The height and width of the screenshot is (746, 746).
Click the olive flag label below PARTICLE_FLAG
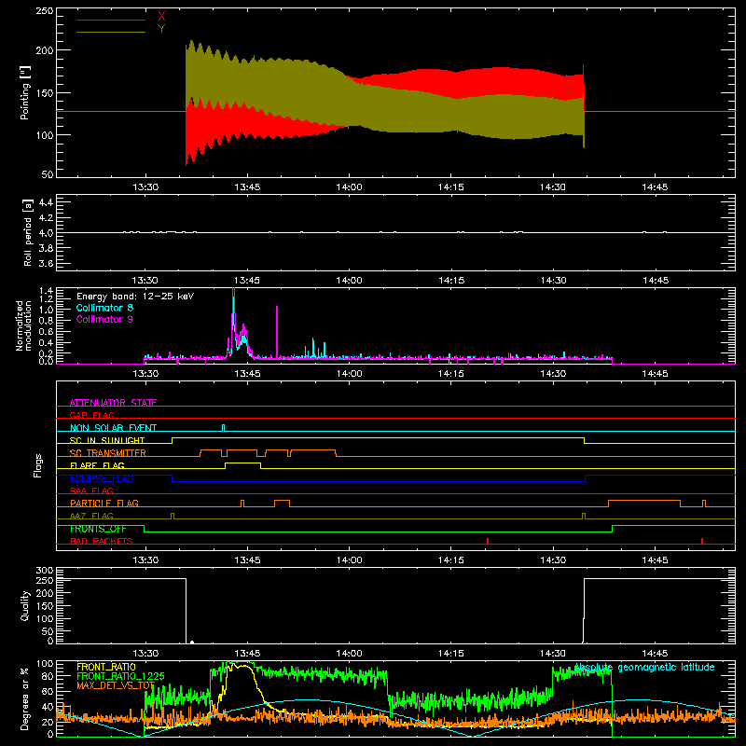[x=91, y=516]
